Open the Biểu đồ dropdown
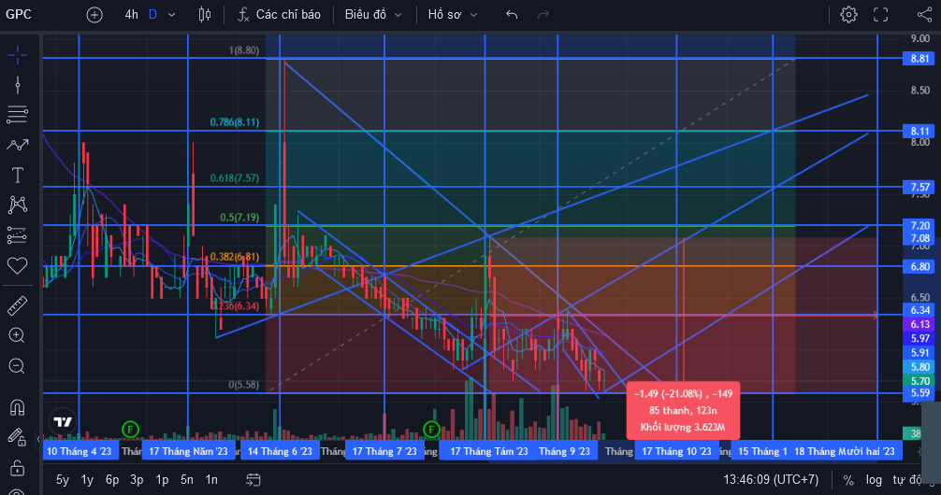Image resolution: width=941 pixels, height=495 pixels. click(x=372, y=14)
